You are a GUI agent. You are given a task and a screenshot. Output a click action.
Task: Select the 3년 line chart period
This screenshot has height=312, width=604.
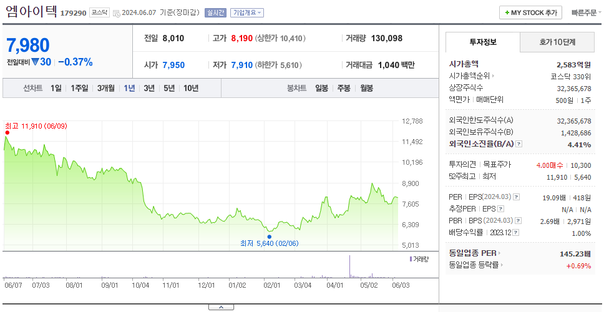(149, 88)
